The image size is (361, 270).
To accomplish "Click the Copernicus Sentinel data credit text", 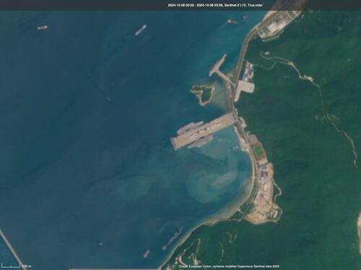I will click(229, 266).
